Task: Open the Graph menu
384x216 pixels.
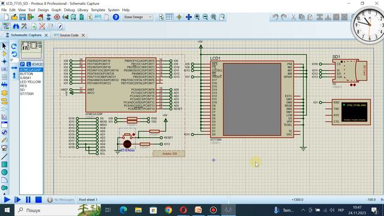Action: point(56,10)
